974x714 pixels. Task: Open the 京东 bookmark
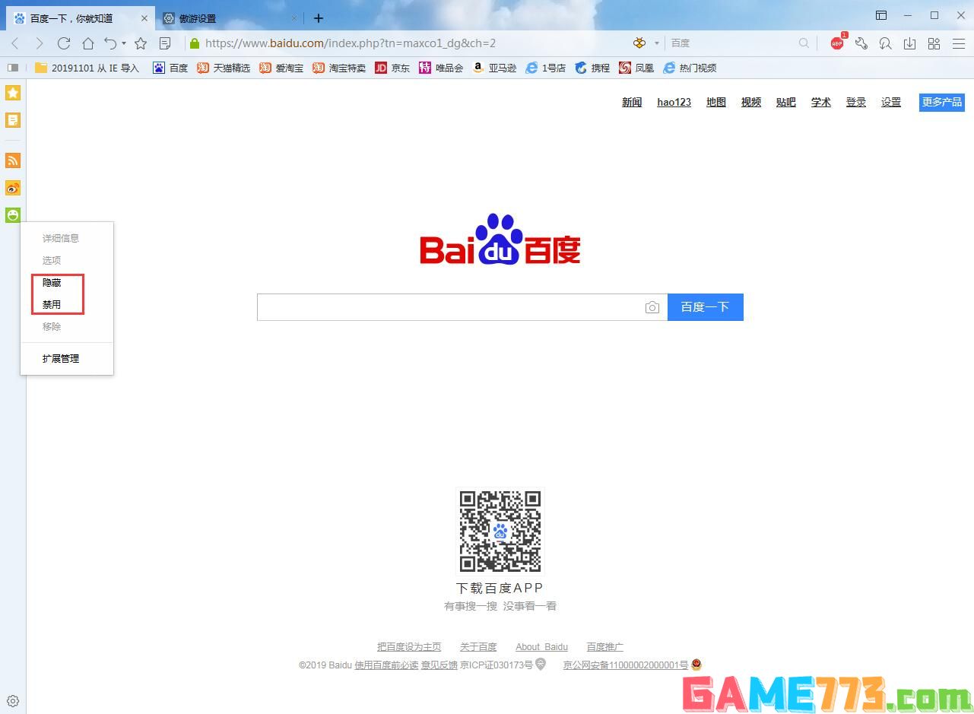(392, 68)
